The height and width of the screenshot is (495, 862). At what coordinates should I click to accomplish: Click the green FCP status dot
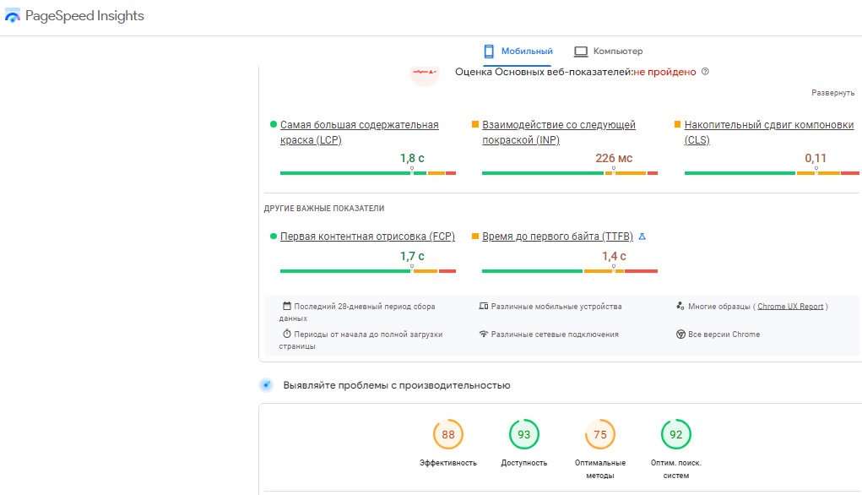(x=274, y=236)
